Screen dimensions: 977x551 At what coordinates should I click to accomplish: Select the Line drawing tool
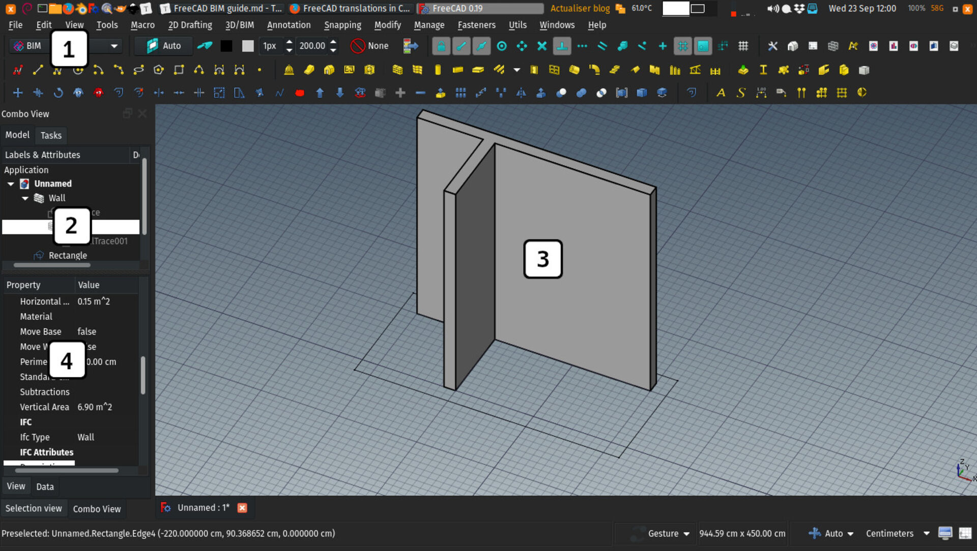click(x=38, y=70)
